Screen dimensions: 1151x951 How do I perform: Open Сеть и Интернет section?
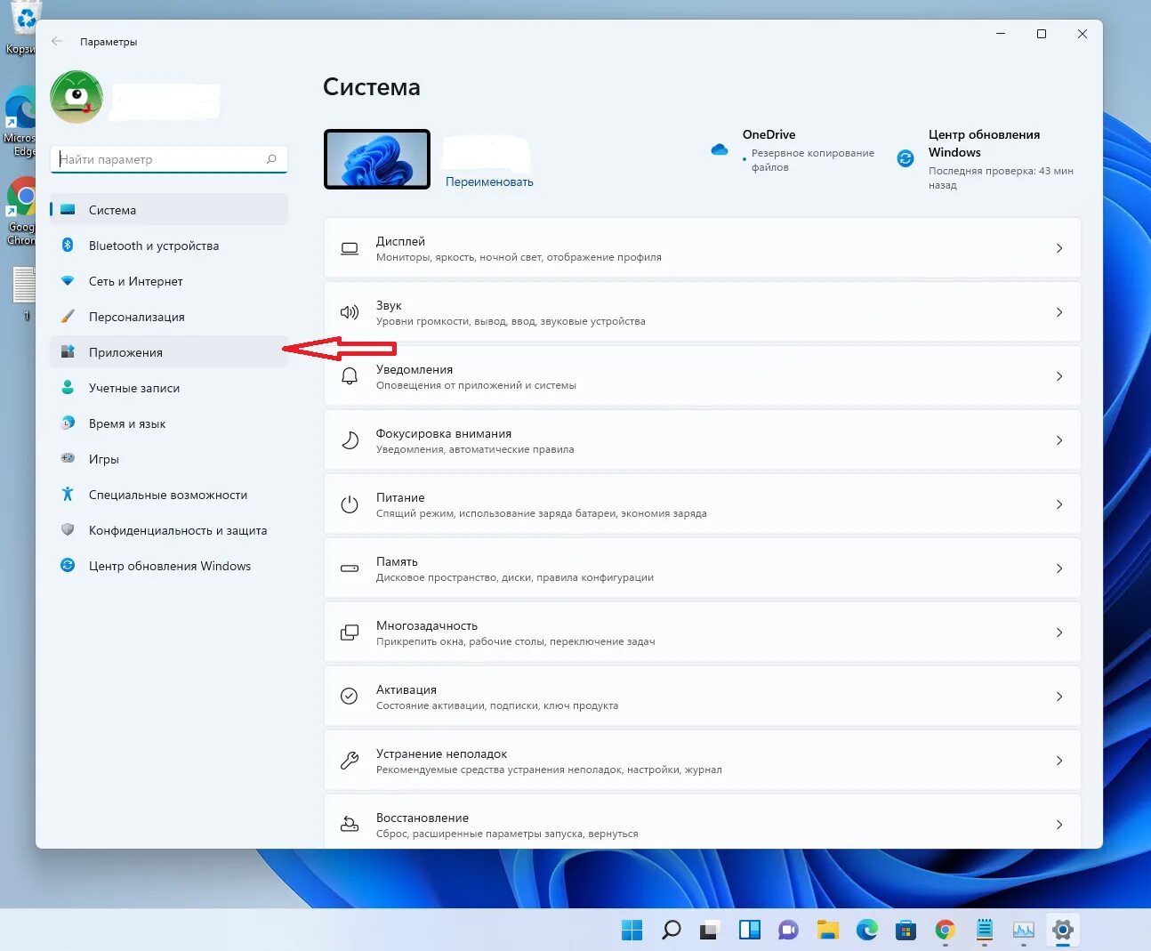point(169,281)
